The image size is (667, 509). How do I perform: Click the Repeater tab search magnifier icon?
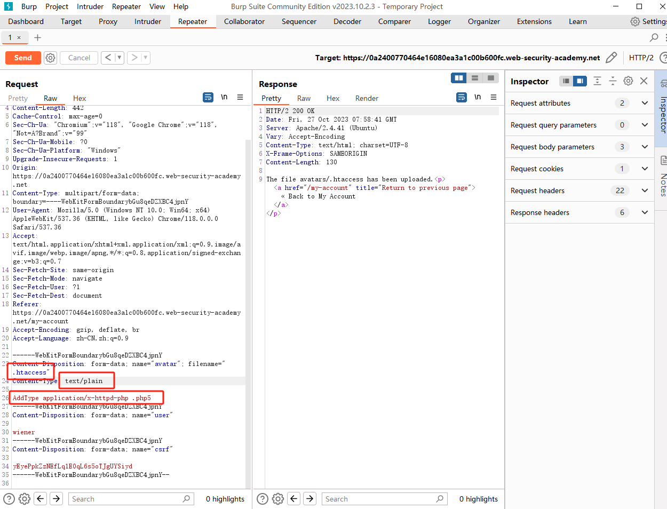point(654,37)
